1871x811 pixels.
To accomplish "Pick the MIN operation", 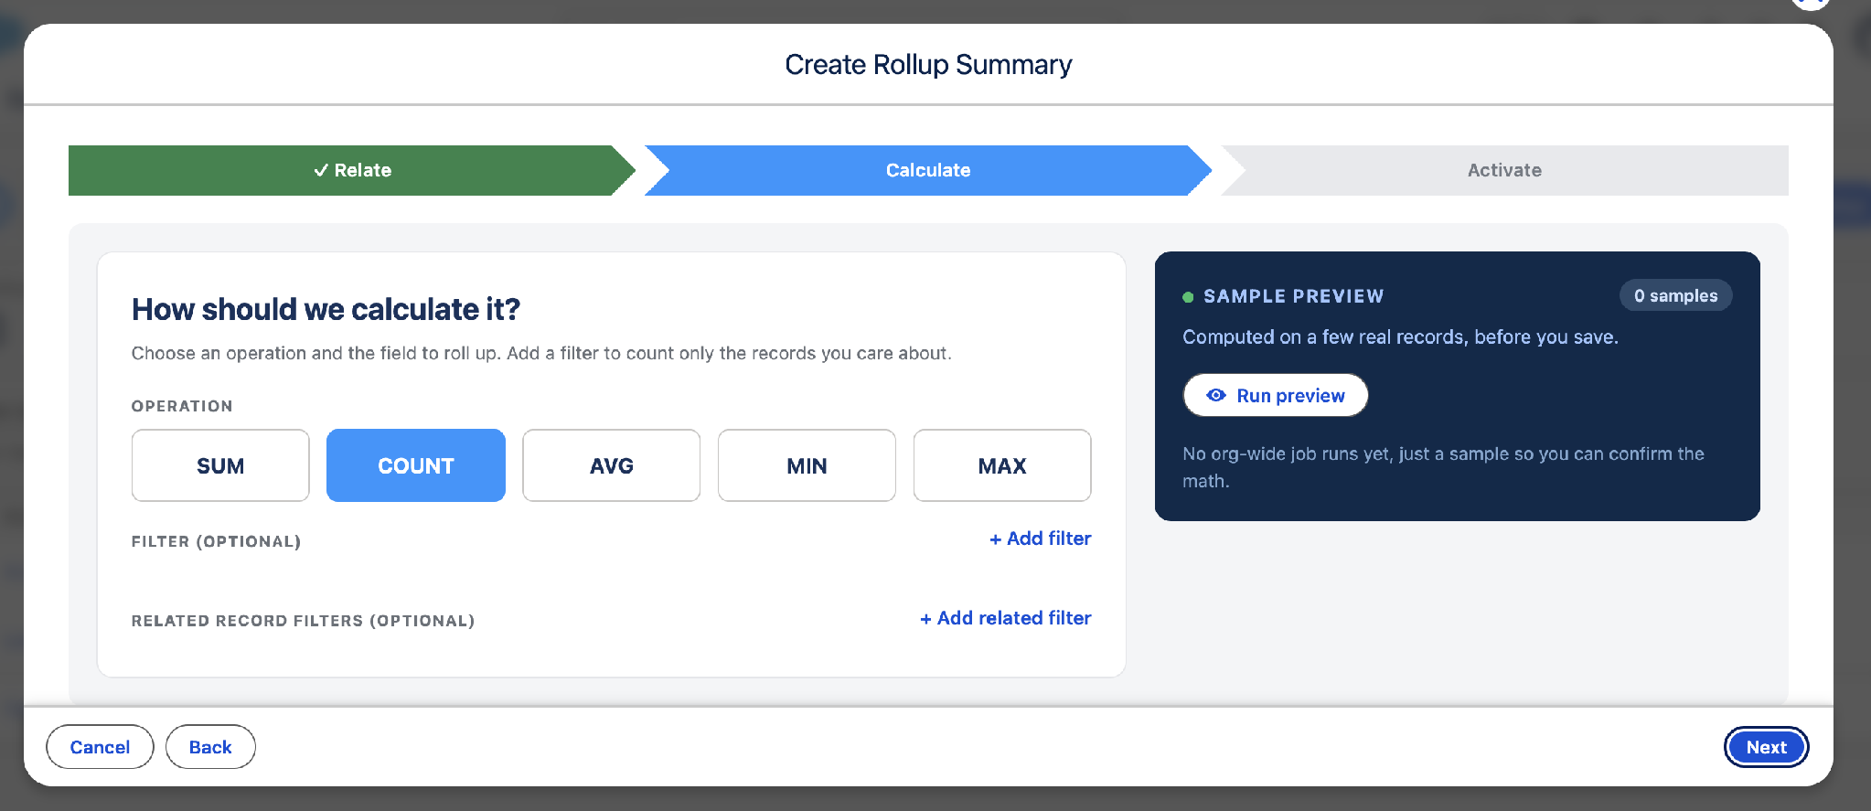I will point(807,465).
